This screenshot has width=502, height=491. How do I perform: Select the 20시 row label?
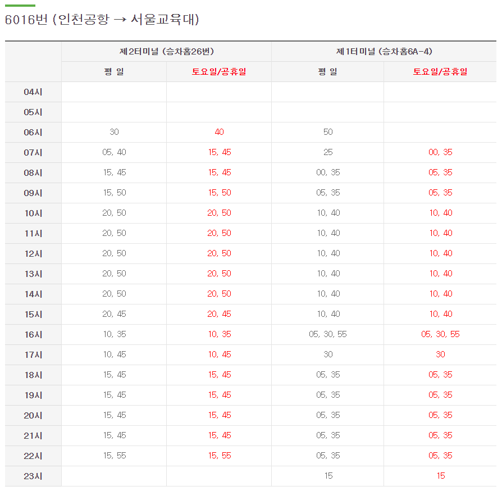[x=33, y=415]
